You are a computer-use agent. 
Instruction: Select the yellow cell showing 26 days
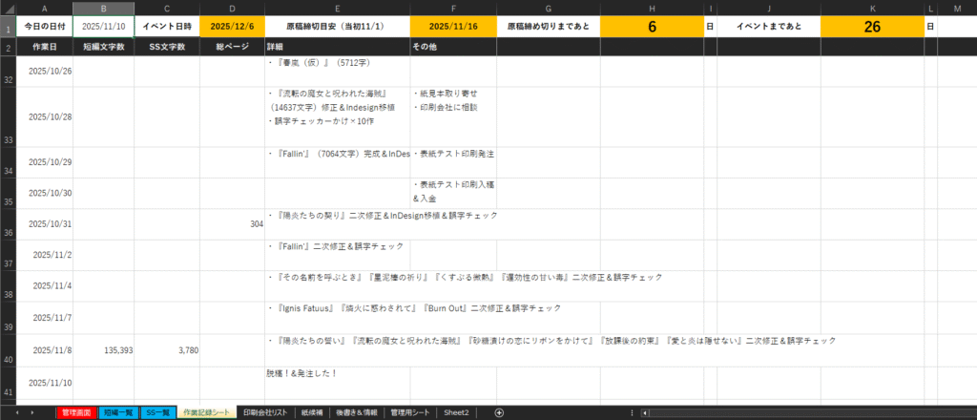pyautogui.click(x=872, y=27)
